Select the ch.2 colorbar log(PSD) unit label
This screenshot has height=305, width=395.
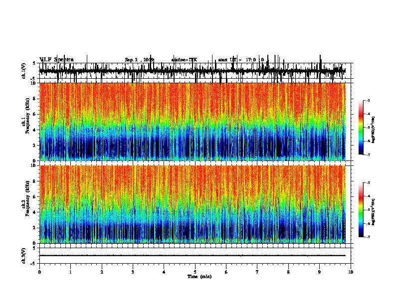pyautogui.click(x=374, y=212)
